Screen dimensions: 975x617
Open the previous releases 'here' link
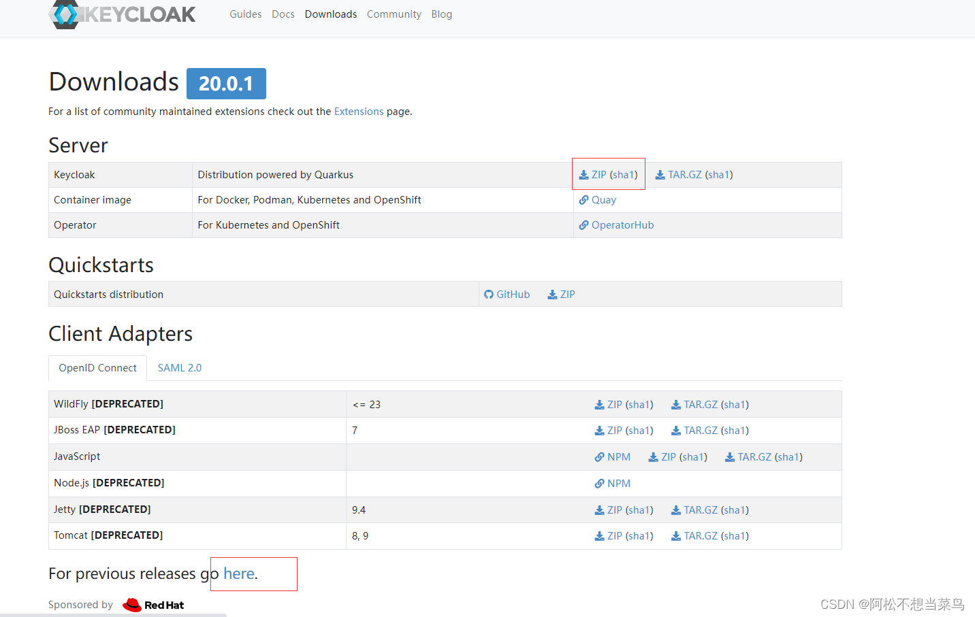pos(239,574)
